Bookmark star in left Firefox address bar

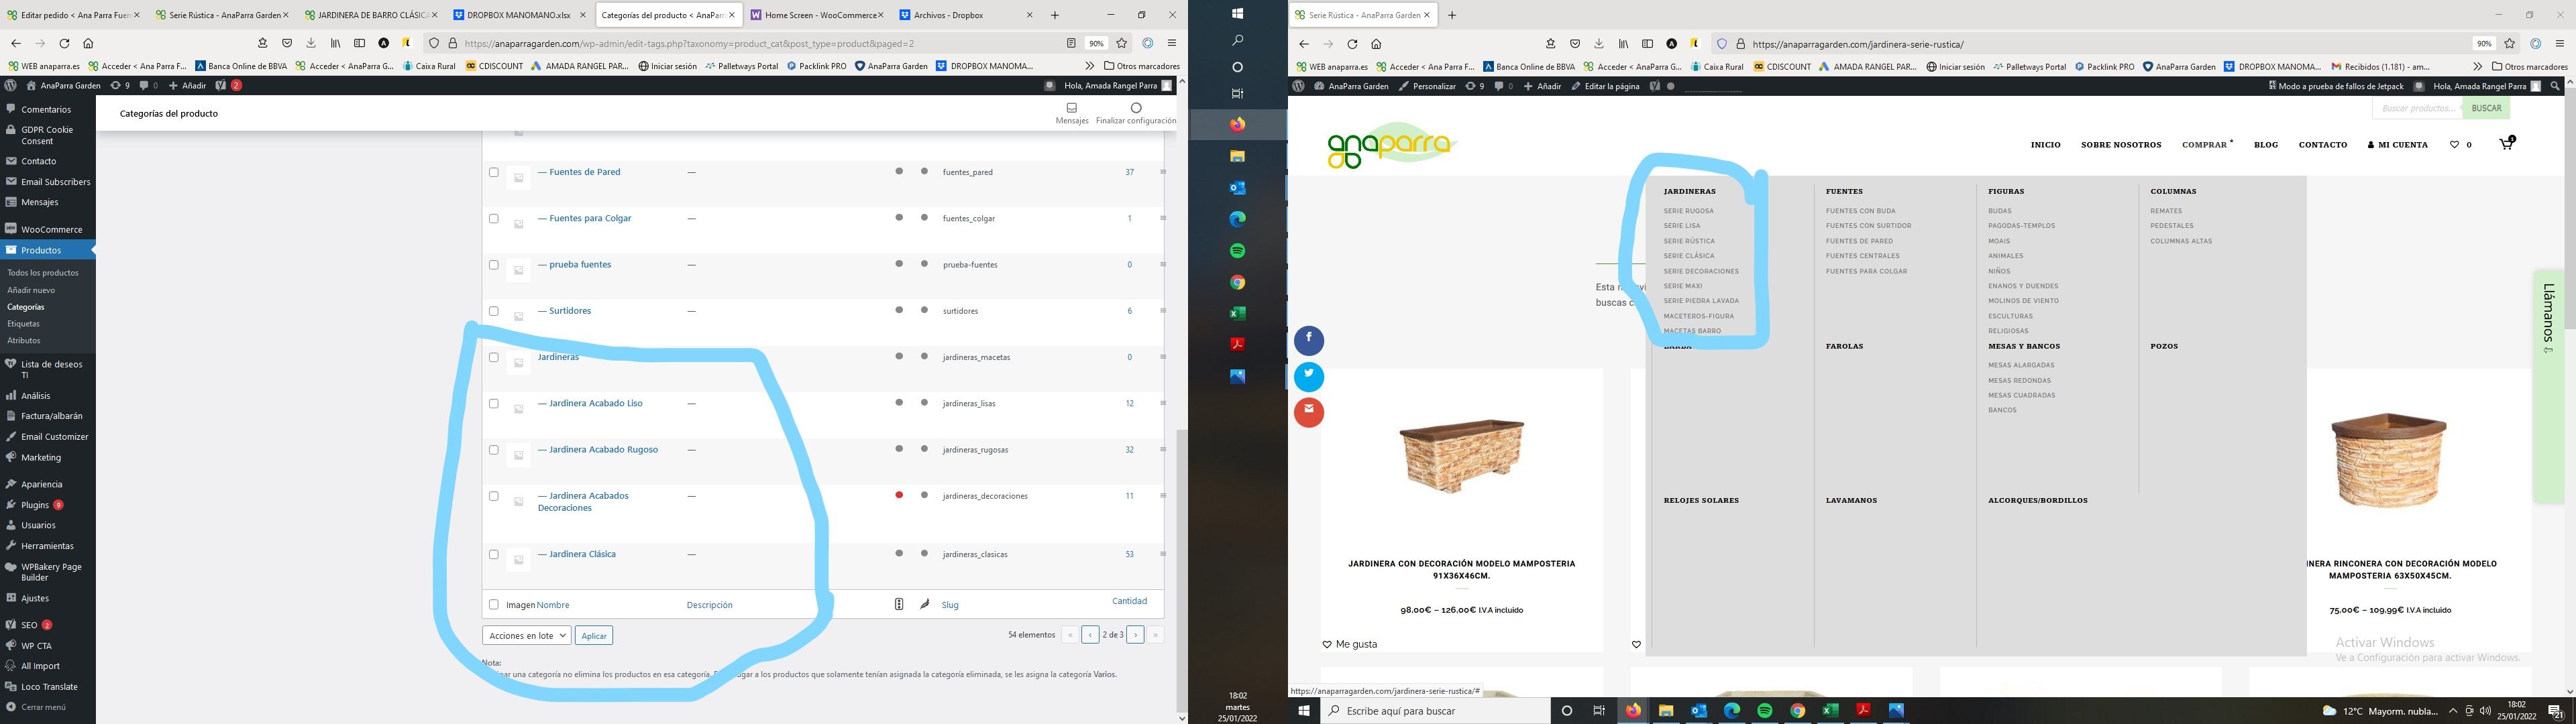pyautogui.click(x=1122, y=43)
